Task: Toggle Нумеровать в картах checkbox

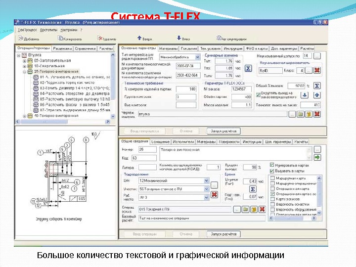Action: (272, 165)
